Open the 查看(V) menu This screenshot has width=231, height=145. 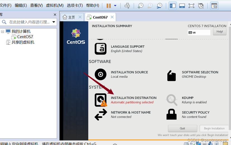coord(36,6)
